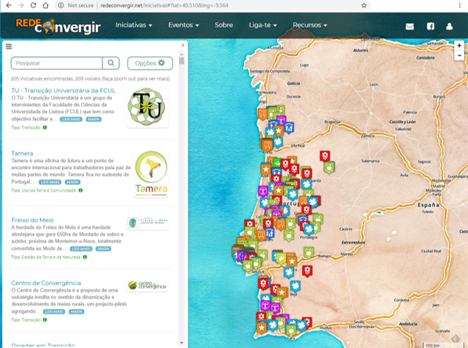Bookmark this page with star icon
The height and width of the screenshot is (348, 468).
click(x=364, y=5)
